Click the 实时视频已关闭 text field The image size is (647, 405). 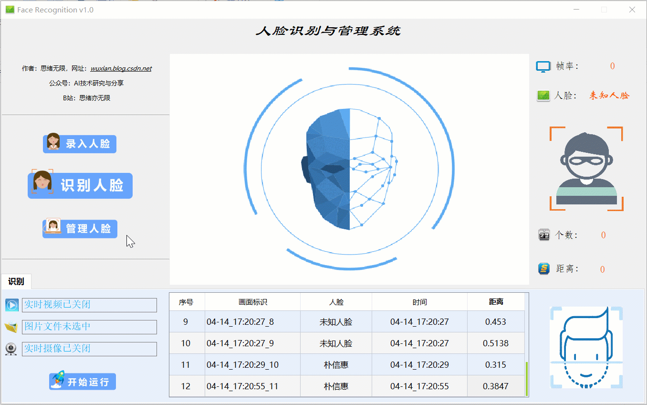point(89,305)
